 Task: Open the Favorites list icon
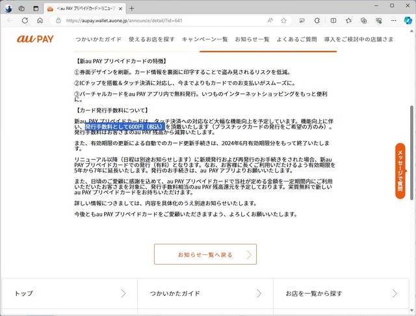coord(348,20)
